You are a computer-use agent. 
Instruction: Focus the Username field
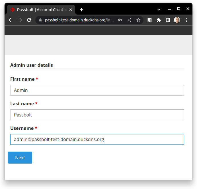pyautogui.click(x=97, y=139)
